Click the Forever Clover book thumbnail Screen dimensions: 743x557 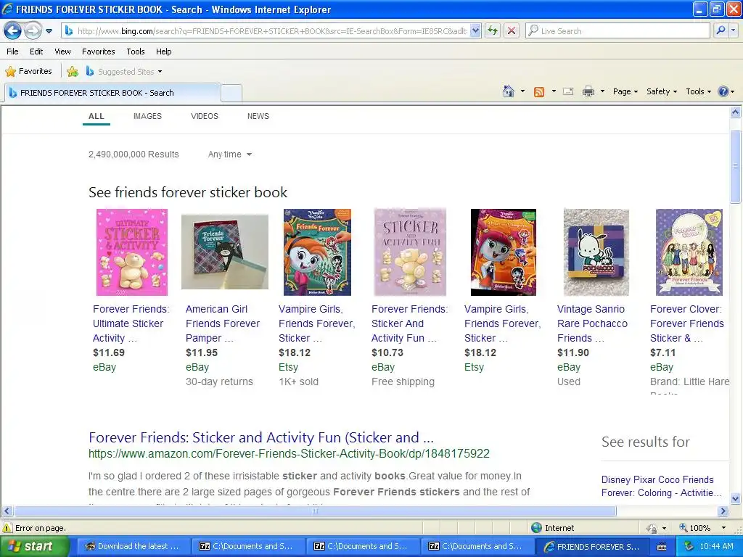689,252
